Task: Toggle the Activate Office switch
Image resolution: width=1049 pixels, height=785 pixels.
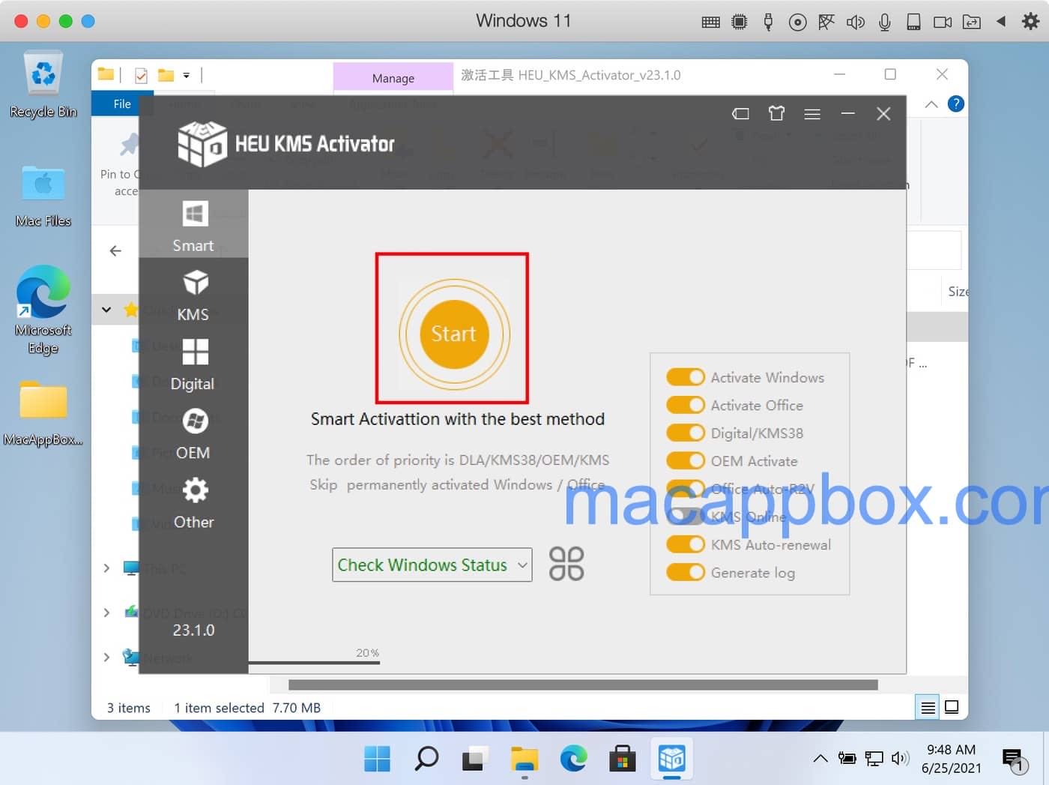Action: pyautogui.click(x=686, y=405)
